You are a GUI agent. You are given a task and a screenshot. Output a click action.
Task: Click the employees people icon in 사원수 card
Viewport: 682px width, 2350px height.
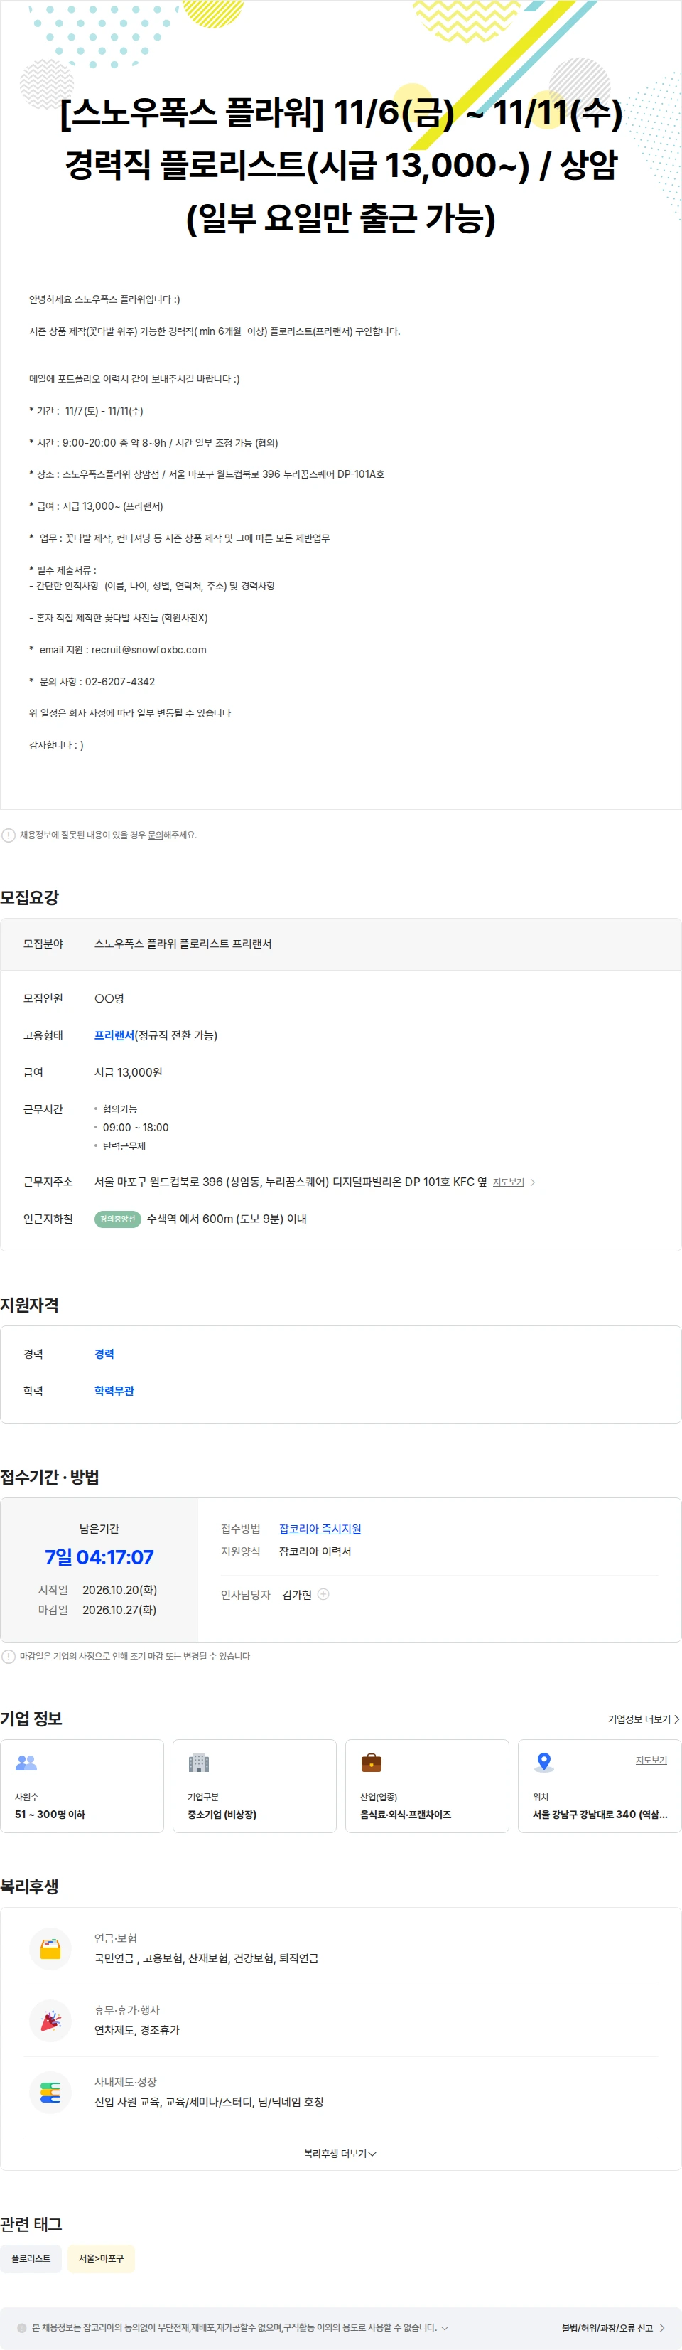click(26, 1763)
